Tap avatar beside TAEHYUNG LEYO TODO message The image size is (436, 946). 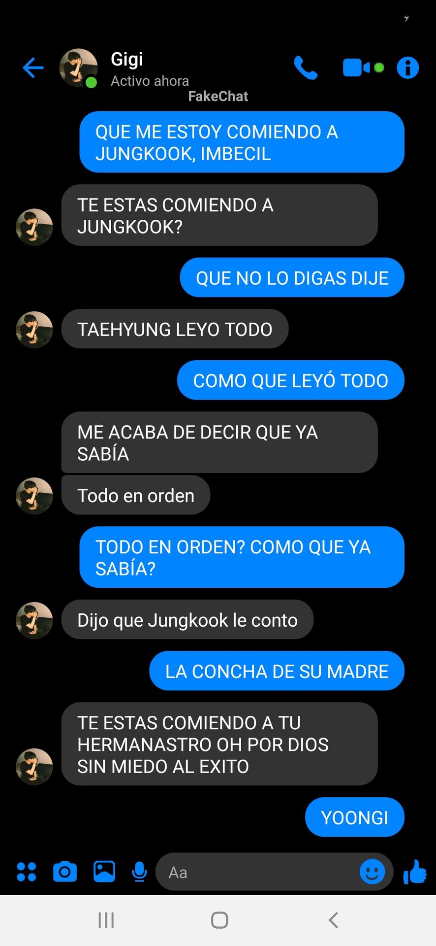coord(34,330)
